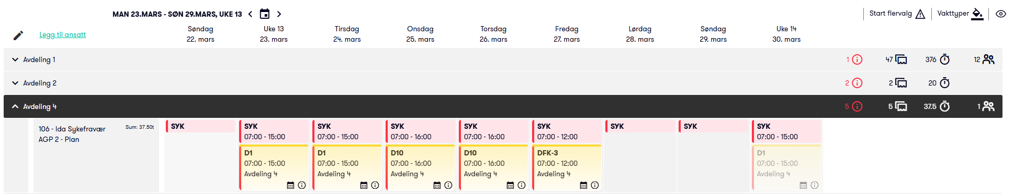Open info icon on Monday D1 shift

(x=302, y=185)
